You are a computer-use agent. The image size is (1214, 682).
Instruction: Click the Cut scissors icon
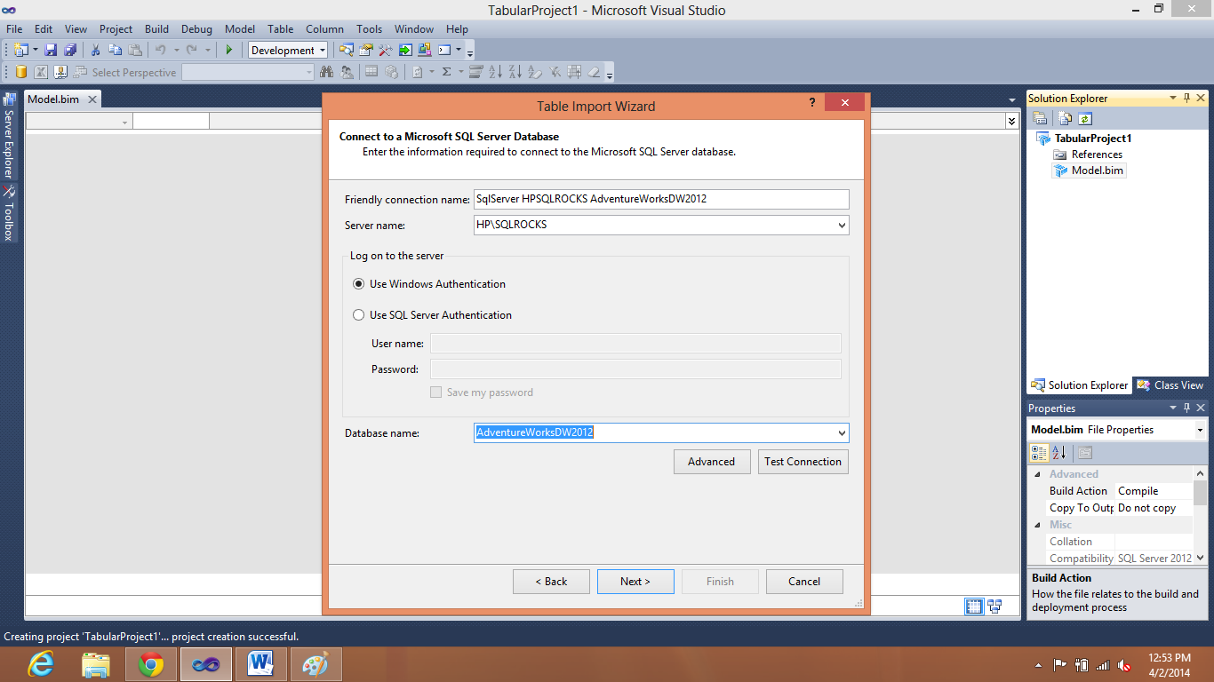click(96, 50)
